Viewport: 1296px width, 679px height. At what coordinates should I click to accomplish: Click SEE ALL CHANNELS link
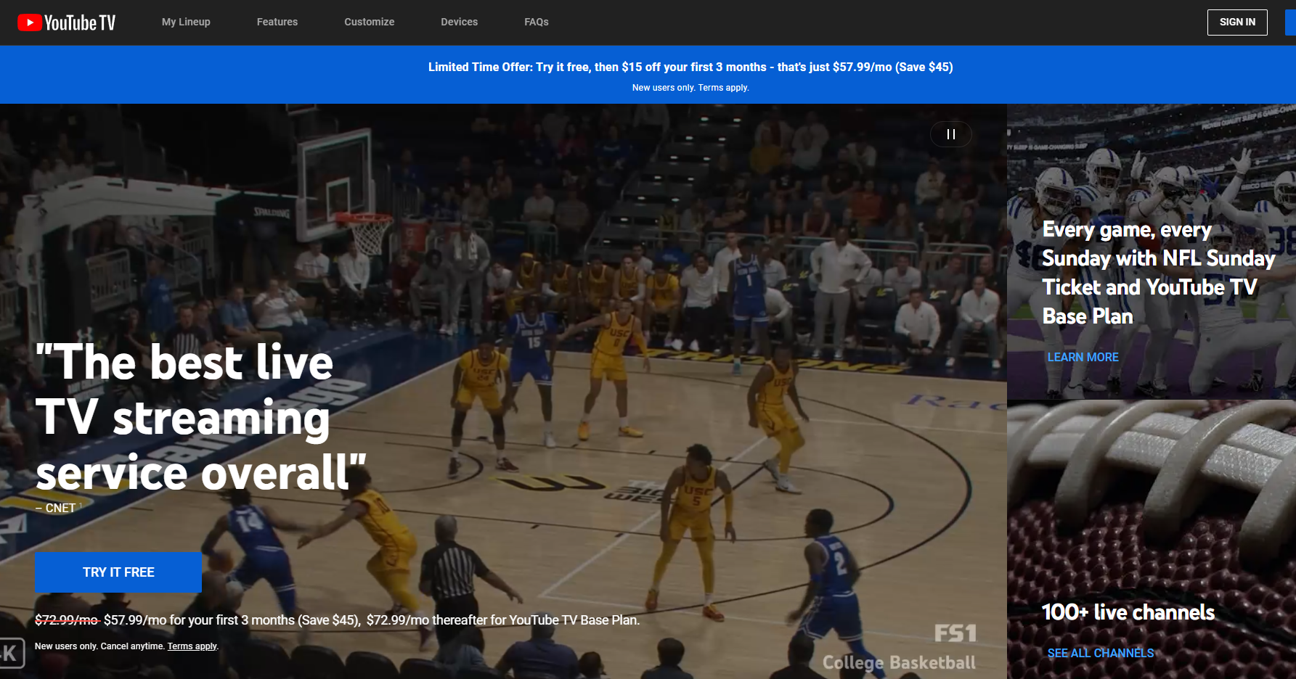[1101, 653]
